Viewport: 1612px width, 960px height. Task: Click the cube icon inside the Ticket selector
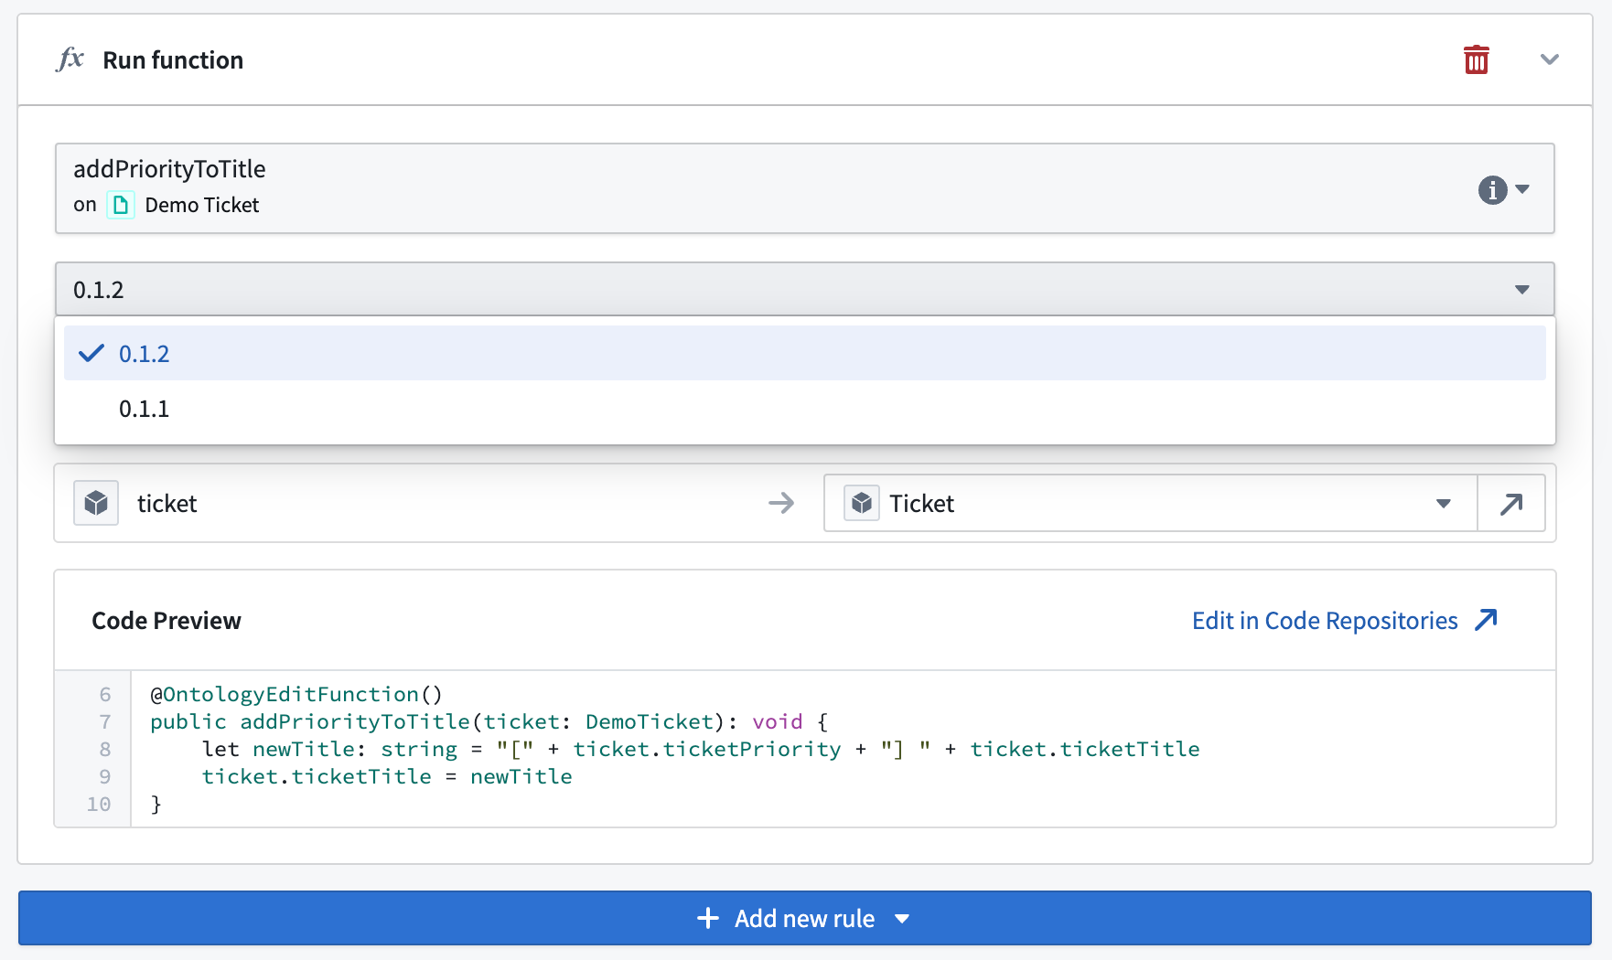[x=861, y=502]
